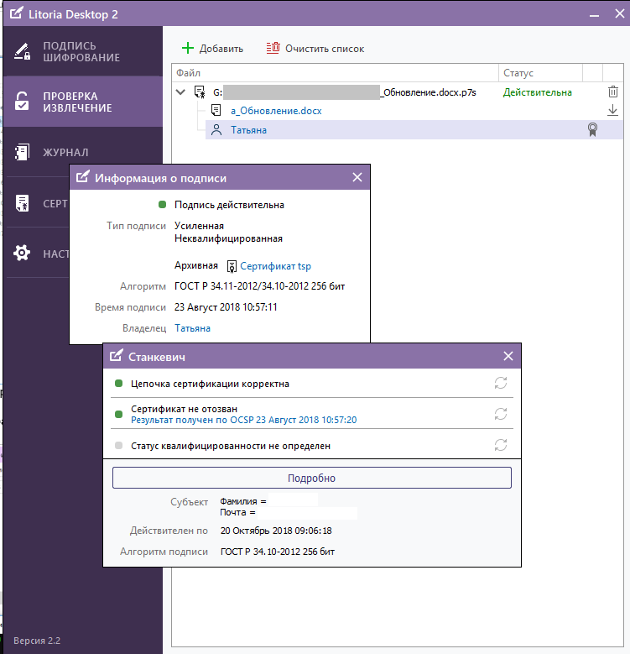Close the Станкевич certificate dialog
Viewport: 630px width, 654px height.
click(x=508, y=356)
